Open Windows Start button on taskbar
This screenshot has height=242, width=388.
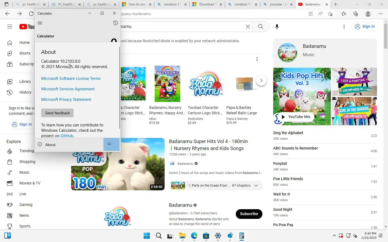point(147,236)
